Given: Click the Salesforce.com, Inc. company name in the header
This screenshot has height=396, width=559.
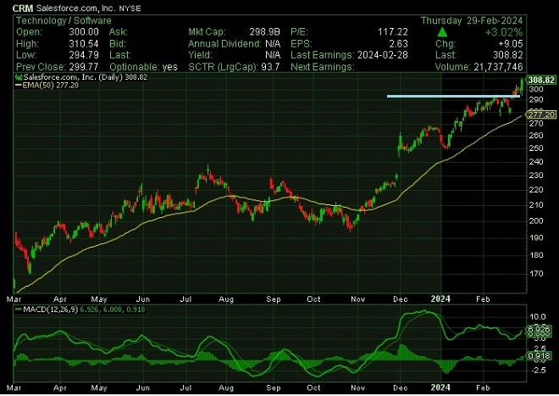Looking at the screenshot, I should coord(75,8).
